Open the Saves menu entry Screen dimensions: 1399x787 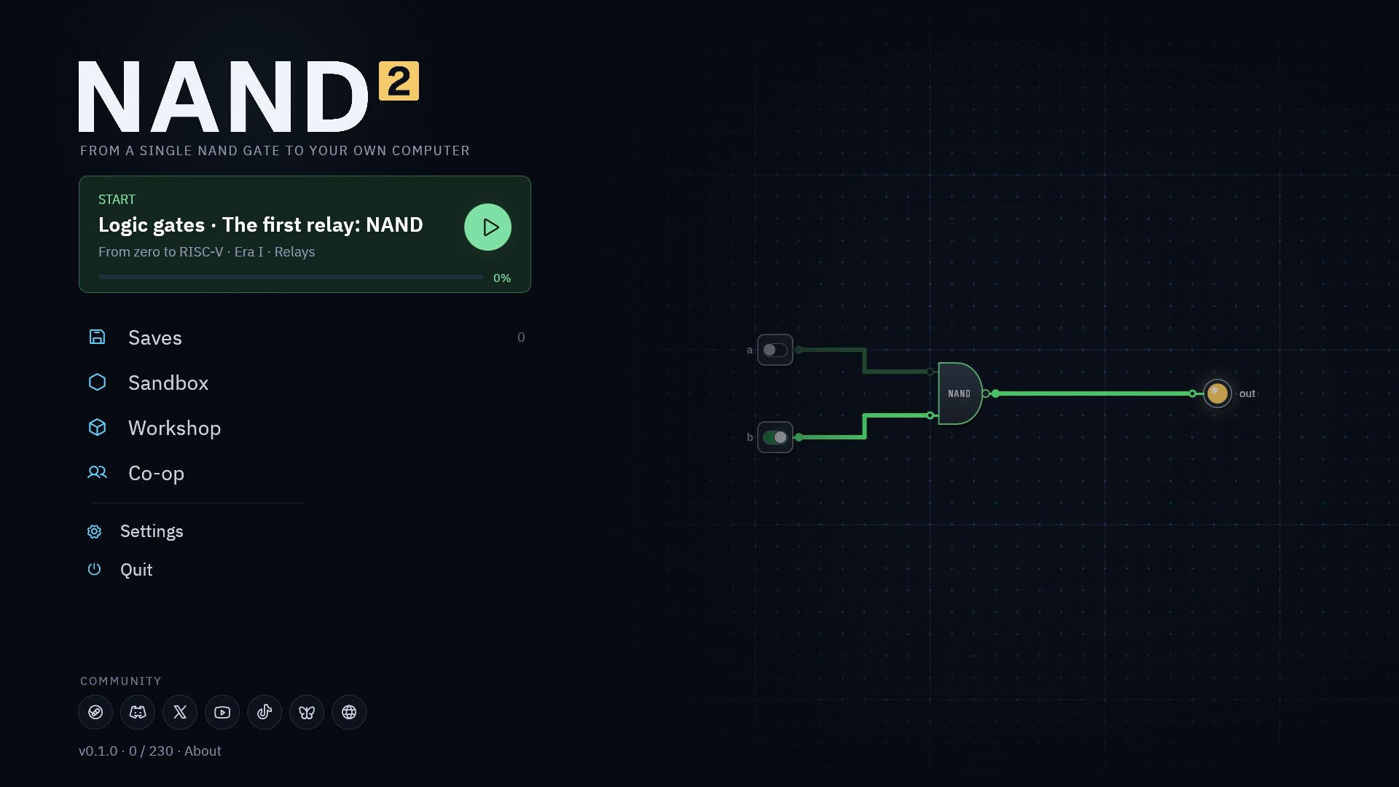305,337
